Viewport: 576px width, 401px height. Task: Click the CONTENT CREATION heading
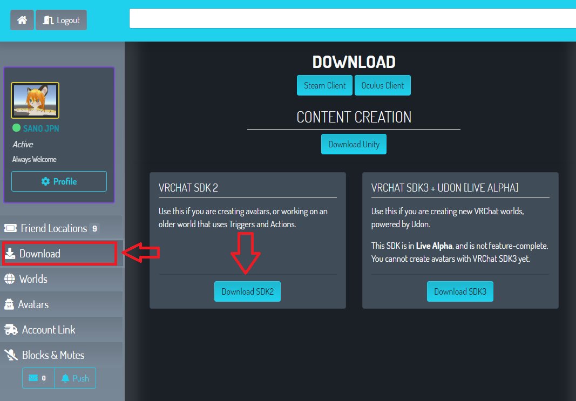click(x=354, y=117)
